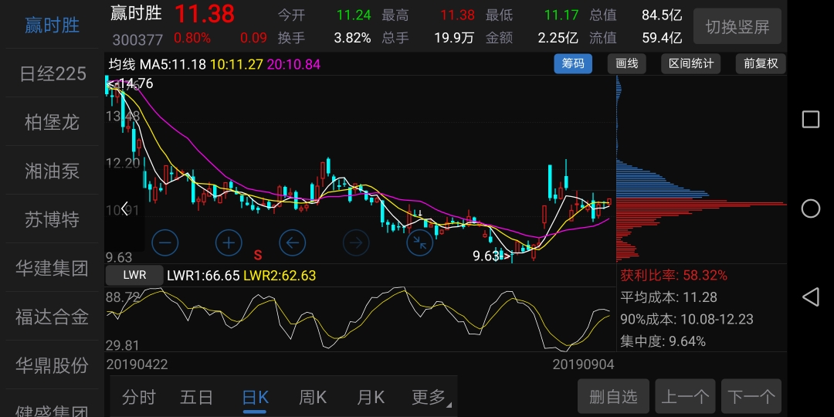Screen dimensions: 834x417
Task: Move chart right with forward arrow icon
Action: tap(356, 243)
